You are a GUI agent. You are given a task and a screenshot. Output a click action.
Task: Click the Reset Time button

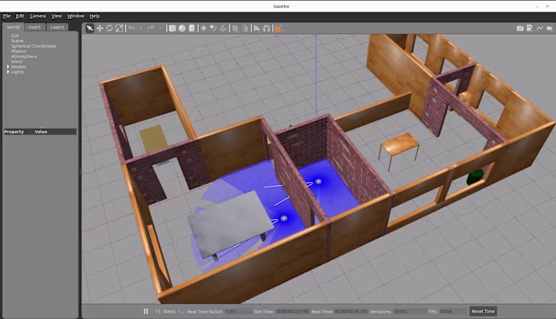pyautogui.click(x=483, y=311)
